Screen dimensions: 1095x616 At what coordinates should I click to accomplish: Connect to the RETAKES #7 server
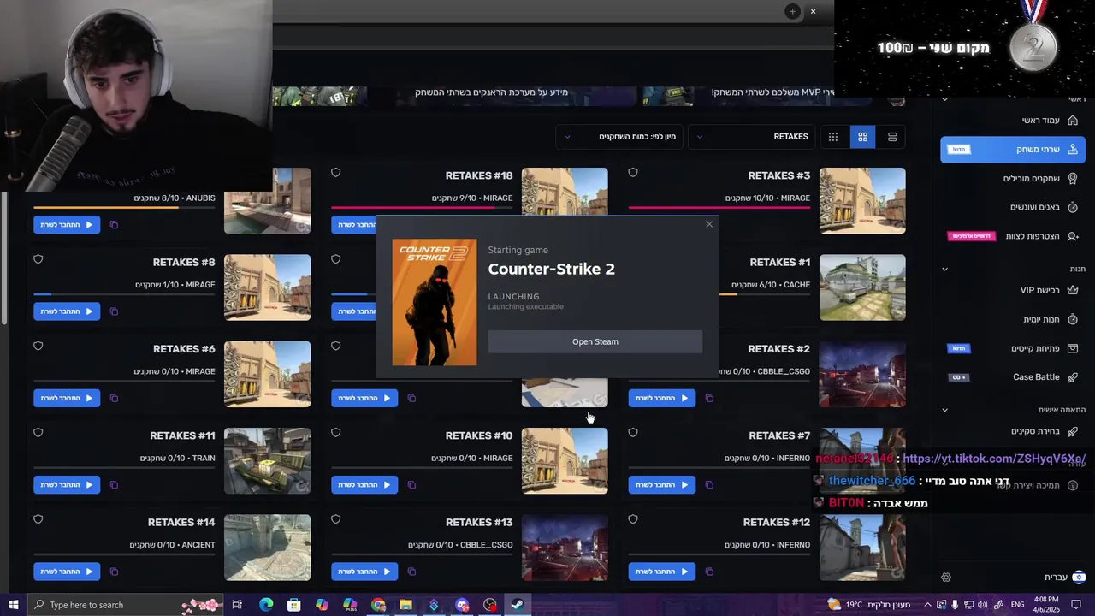(661, 485)
